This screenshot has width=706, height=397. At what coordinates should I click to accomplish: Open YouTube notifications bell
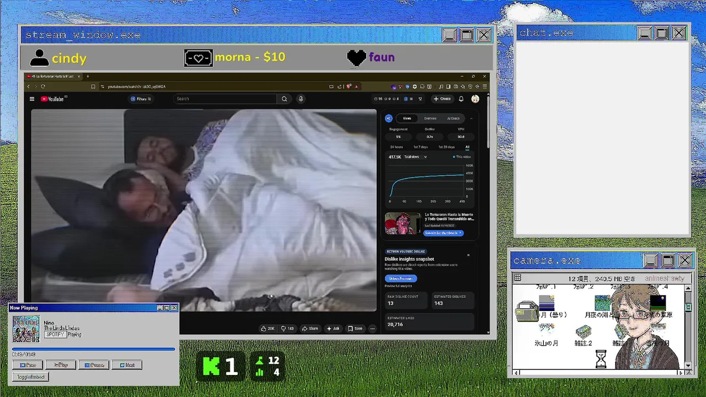[461, 99]
